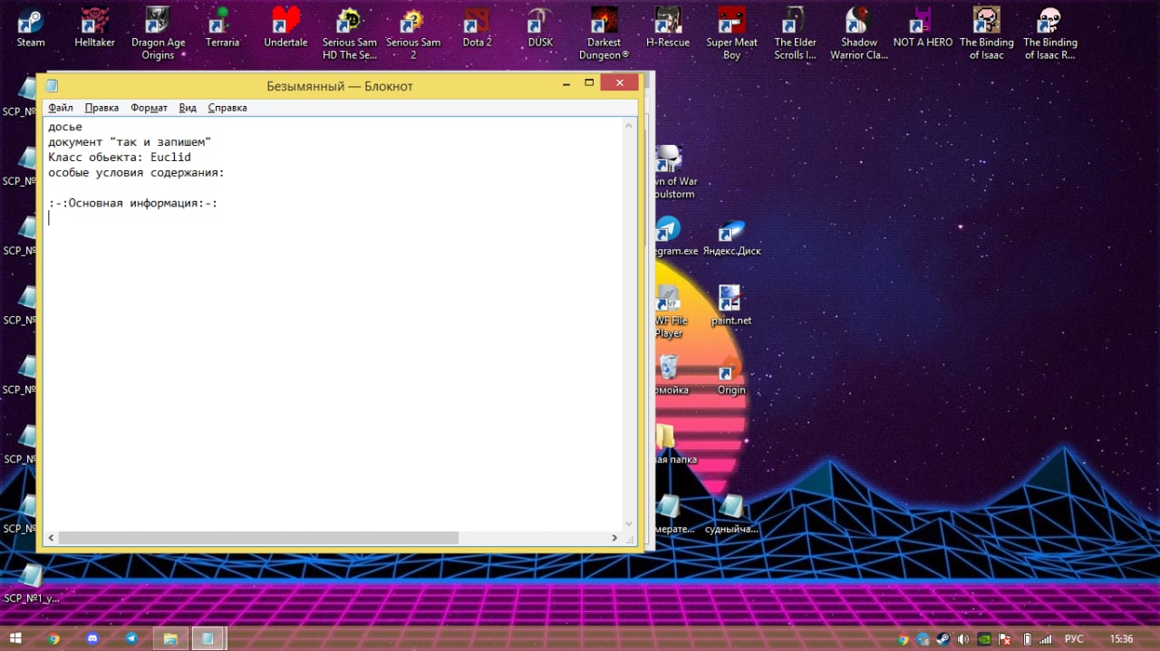Select the Serious Sam 2 desktop shortcut
Image resolution: width=1160 pixels, height=651 pixels.
(413, 34)
